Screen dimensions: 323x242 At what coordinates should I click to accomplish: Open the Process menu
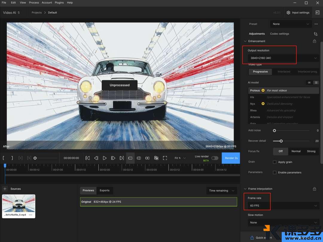34,3
